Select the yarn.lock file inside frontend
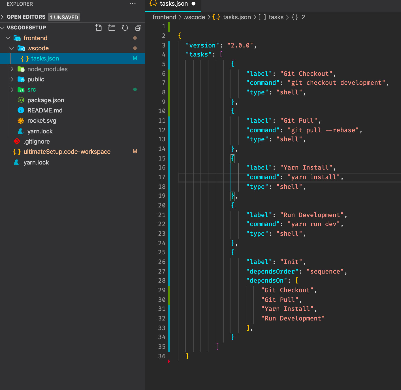Viewport: 401px width, 390px height. [x=40, y=131]
